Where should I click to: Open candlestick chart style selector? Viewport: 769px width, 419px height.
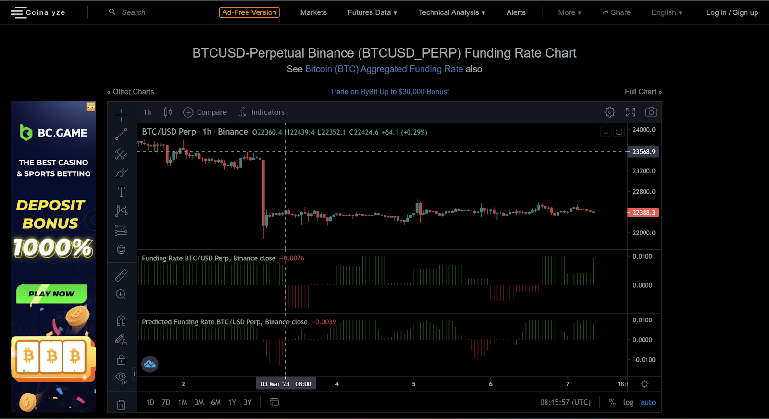coord(168,112)
